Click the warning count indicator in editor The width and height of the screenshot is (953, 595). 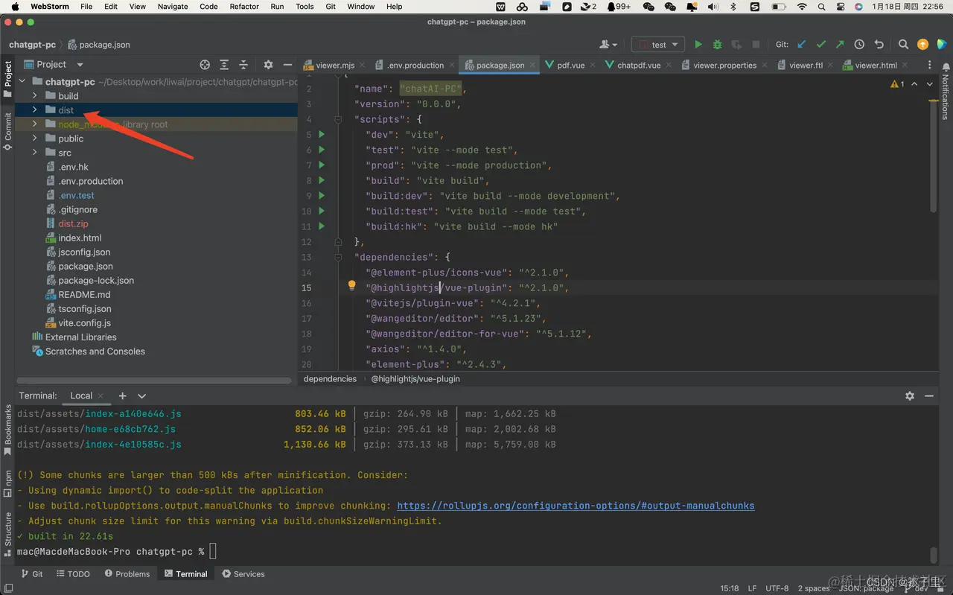897,84
